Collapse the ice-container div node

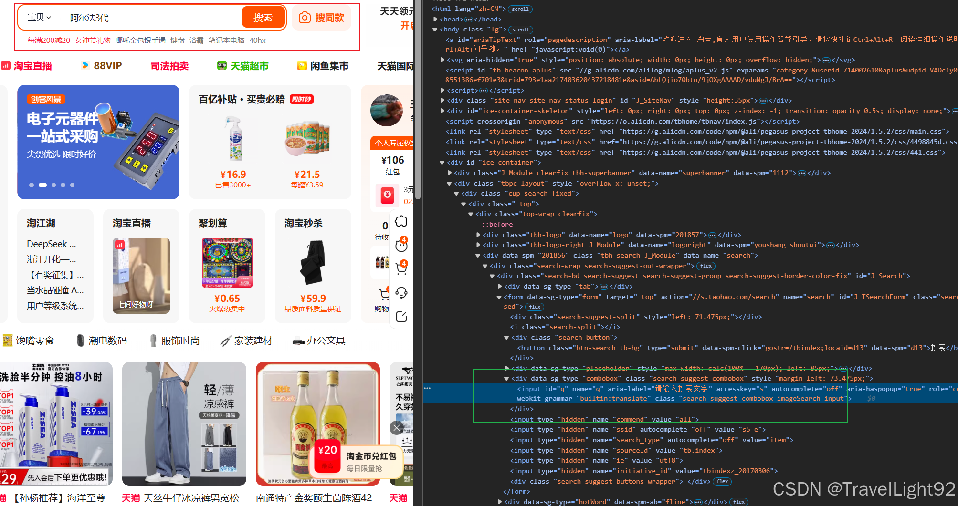pyautogui.click(x=442, y=163)
